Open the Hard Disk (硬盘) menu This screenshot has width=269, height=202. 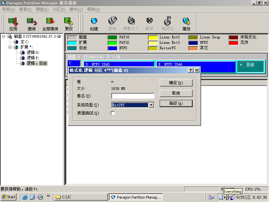click(x=42, y=9)
